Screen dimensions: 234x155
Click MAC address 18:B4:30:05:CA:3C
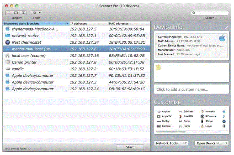[x=127, y=42]
